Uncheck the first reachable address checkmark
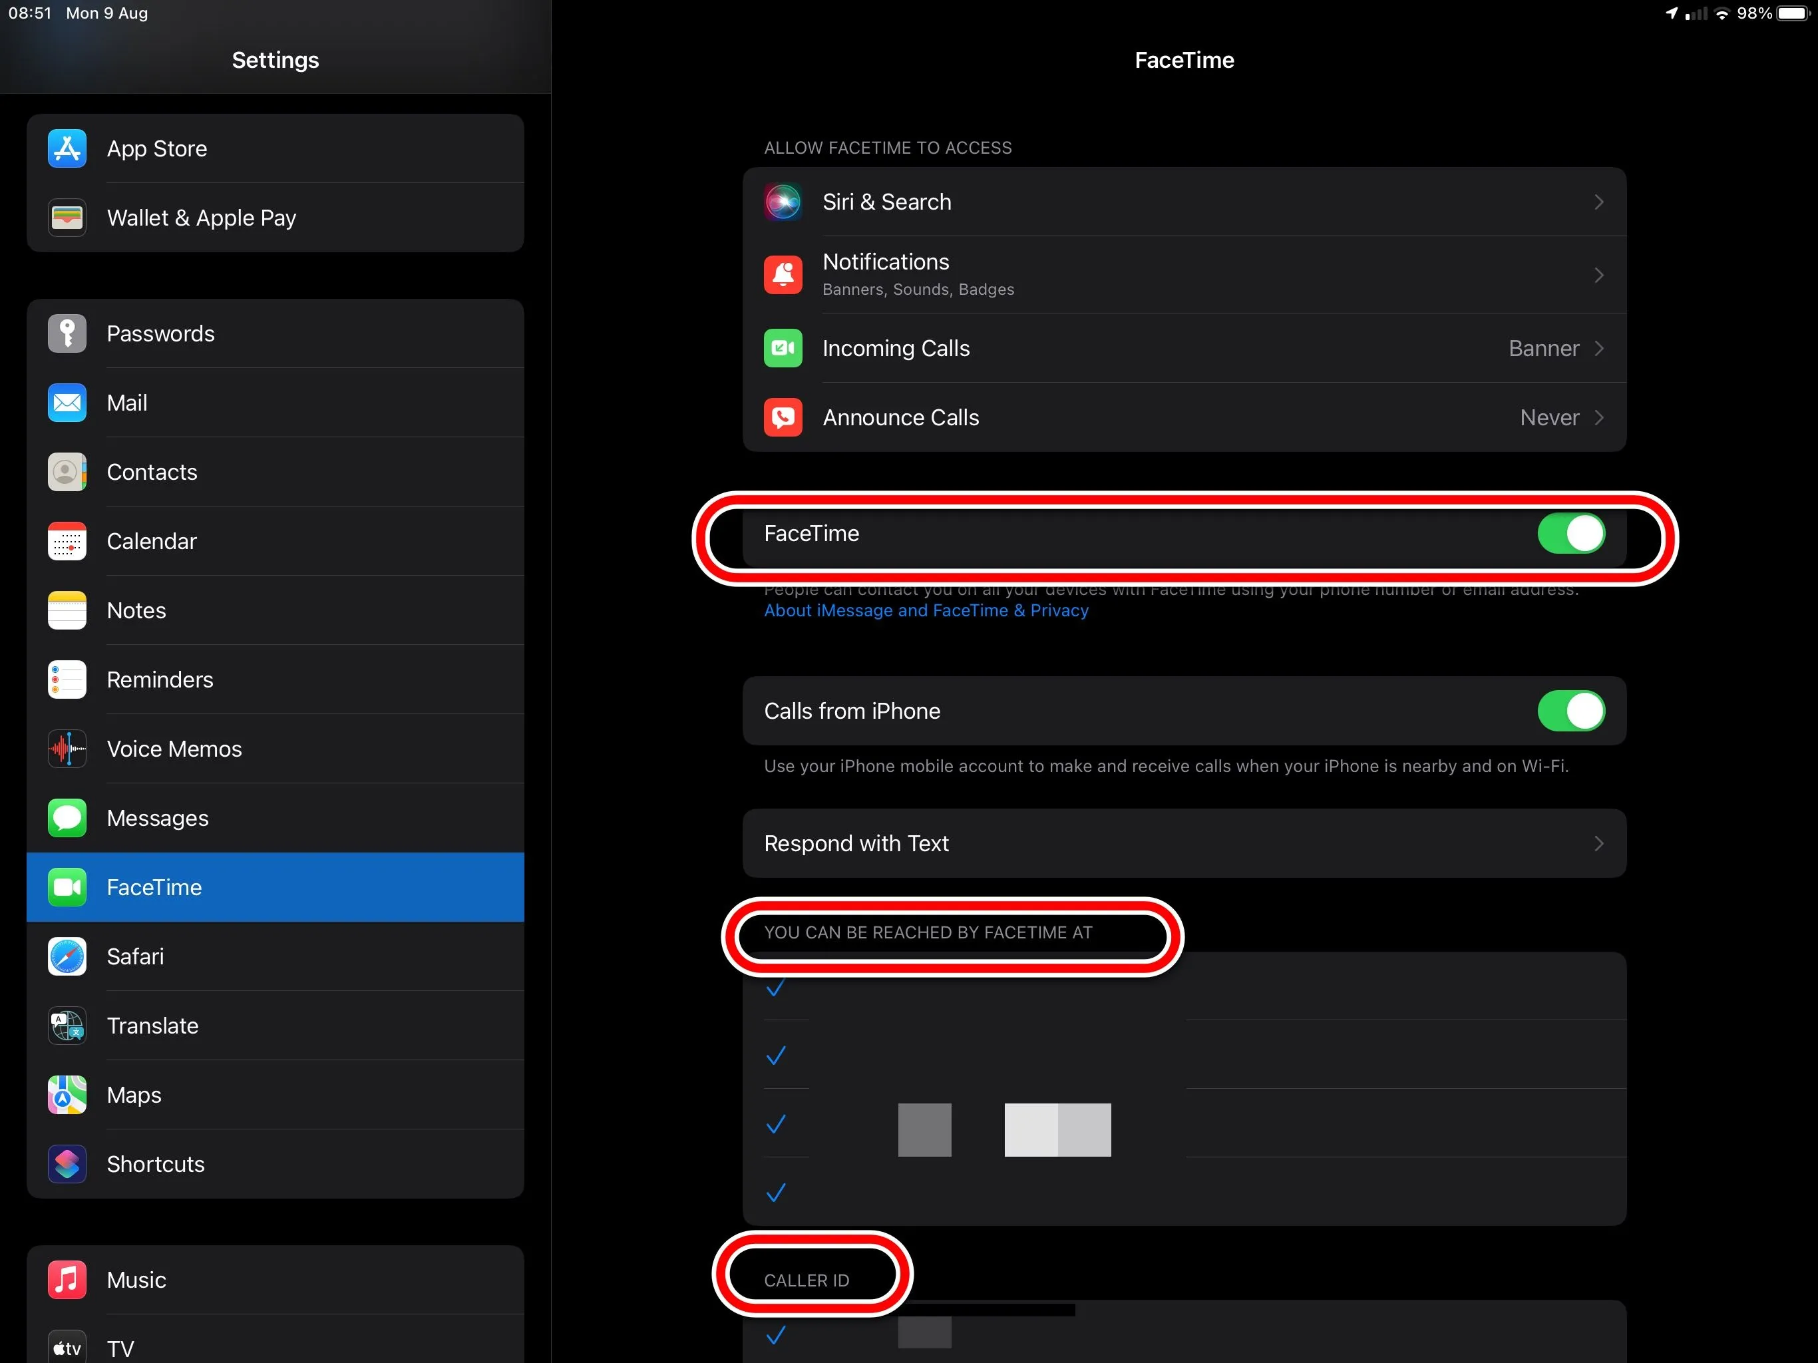Image resolution: width=1818 pixels, height=1363 pixels. tap(775, 988)
